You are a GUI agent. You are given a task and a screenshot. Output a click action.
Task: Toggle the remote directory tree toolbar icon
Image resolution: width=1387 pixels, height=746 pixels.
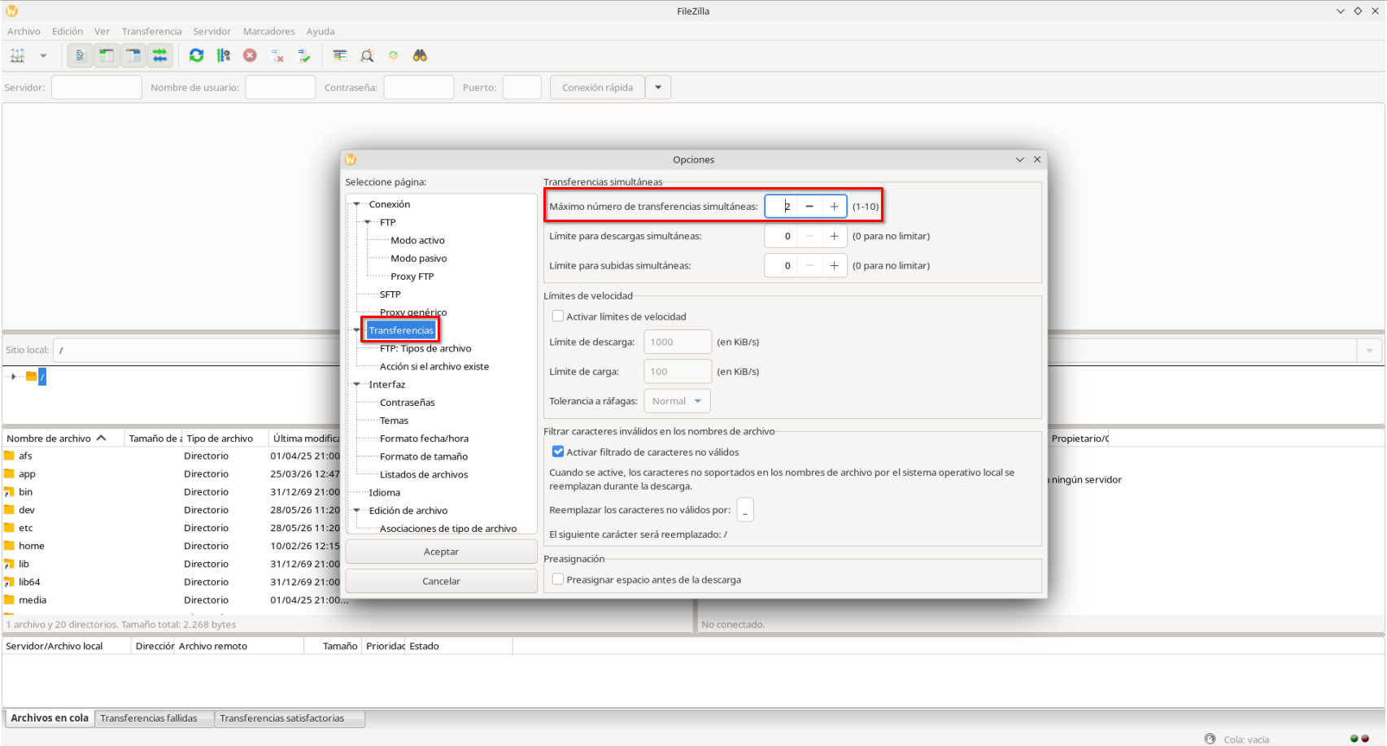pos(133,55)
